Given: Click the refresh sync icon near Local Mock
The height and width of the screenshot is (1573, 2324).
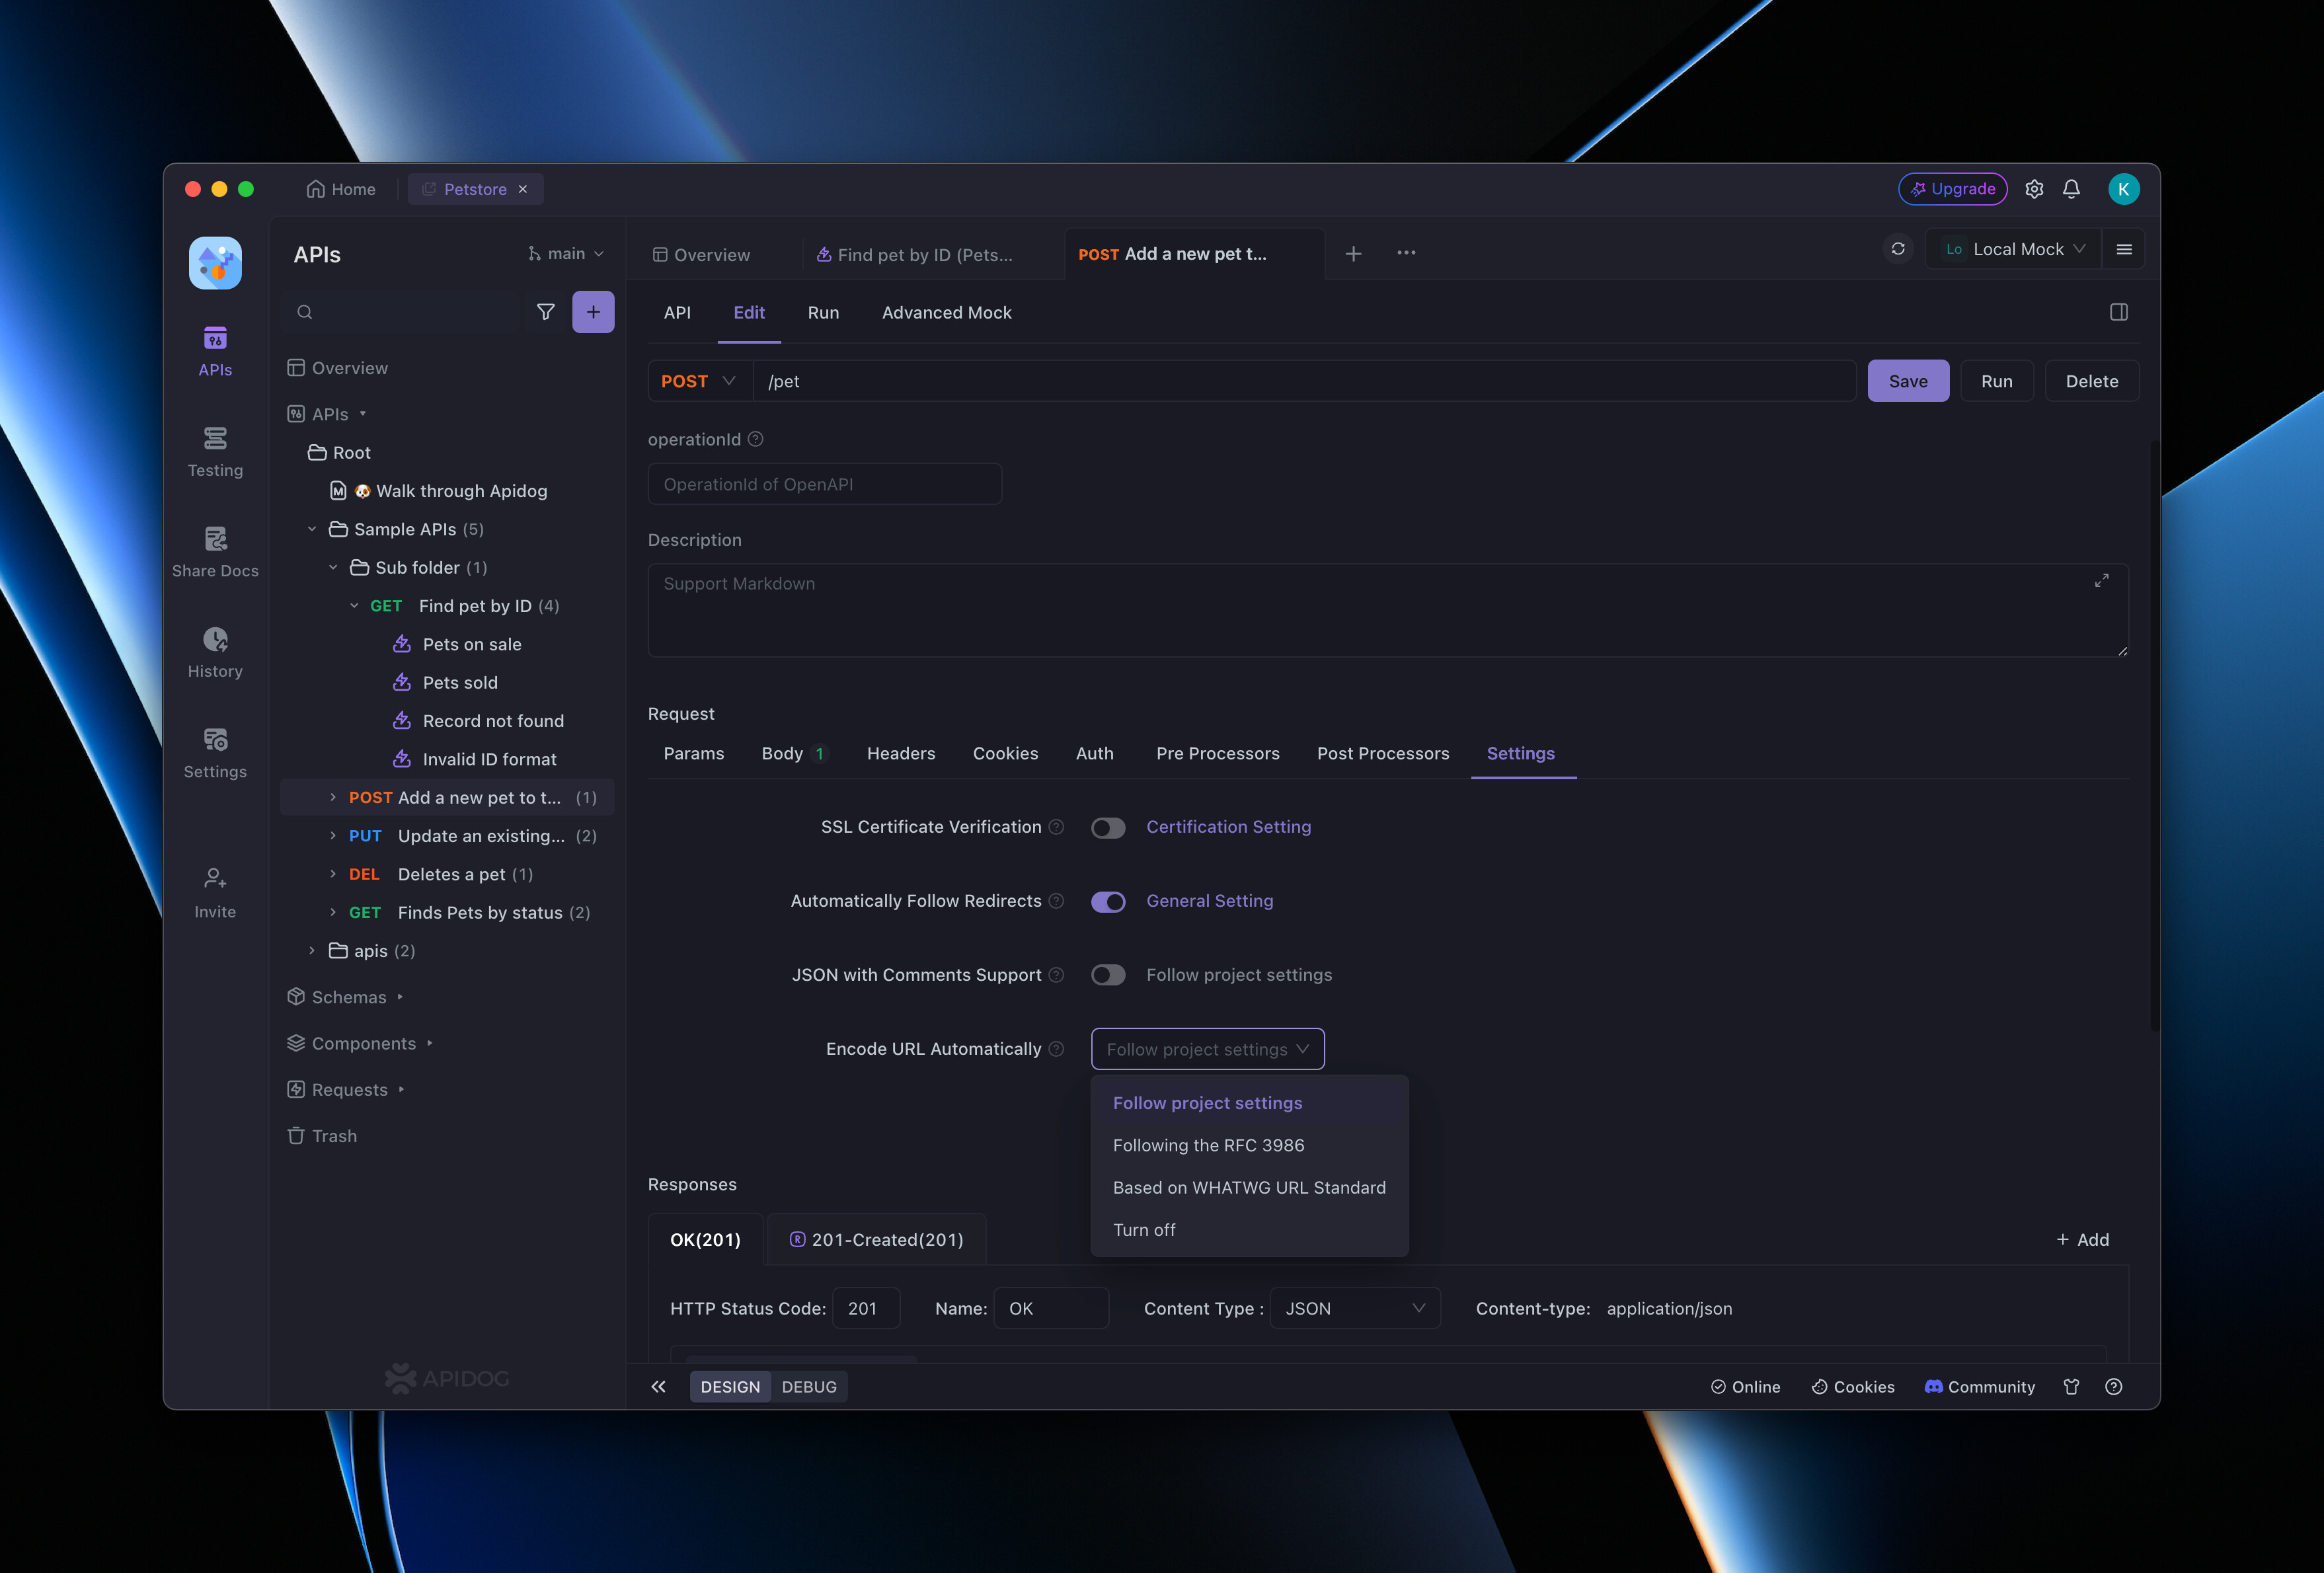Looking at the screenshot, I should tap(1898, 249).
